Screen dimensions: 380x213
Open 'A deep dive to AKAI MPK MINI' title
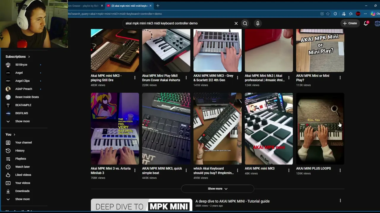[232, 201]
